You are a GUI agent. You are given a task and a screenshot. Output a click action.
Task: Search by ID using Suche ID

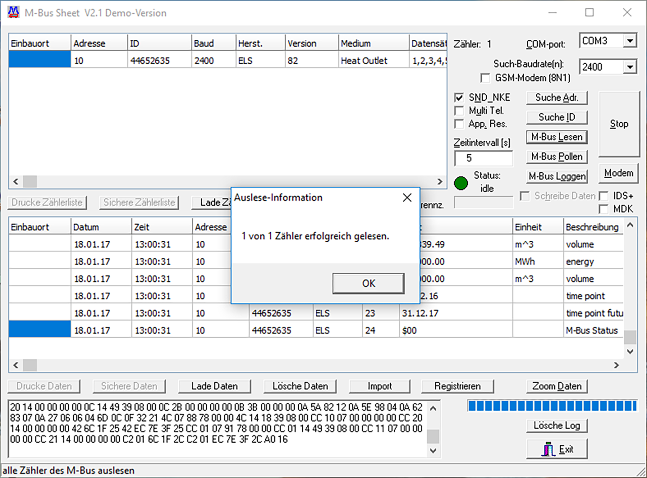557,117
